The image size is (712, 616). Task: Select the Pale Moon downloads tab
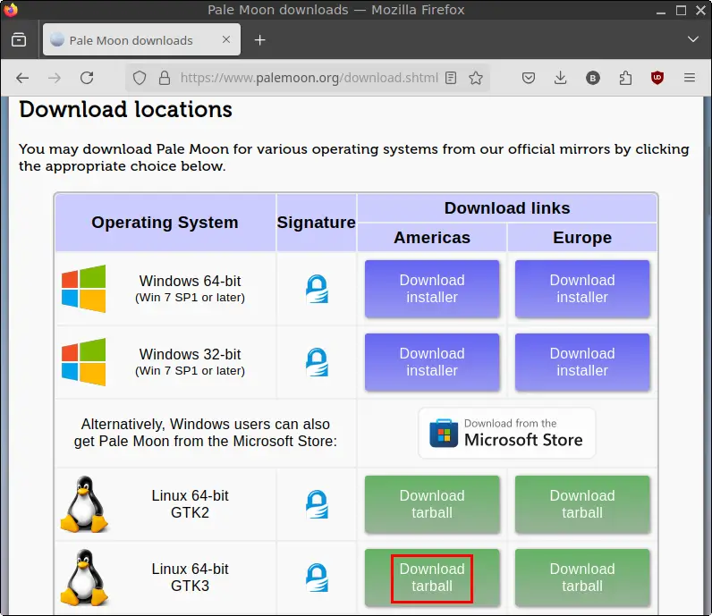(x=141, y=40)
